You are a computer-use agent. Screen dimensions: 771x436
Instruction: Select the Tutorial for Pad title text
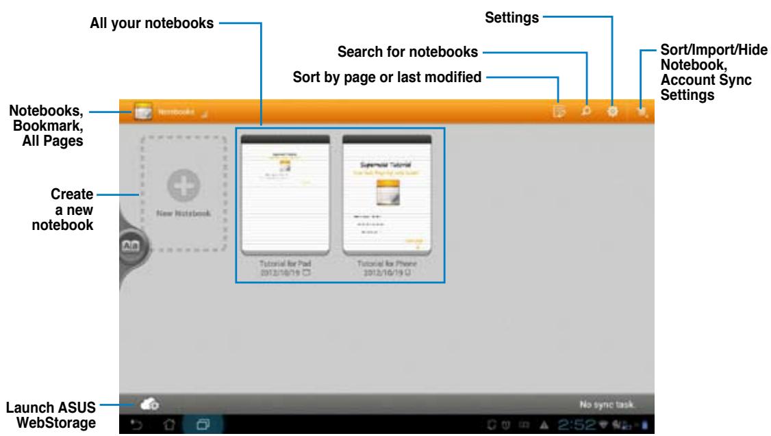point(286,263)
